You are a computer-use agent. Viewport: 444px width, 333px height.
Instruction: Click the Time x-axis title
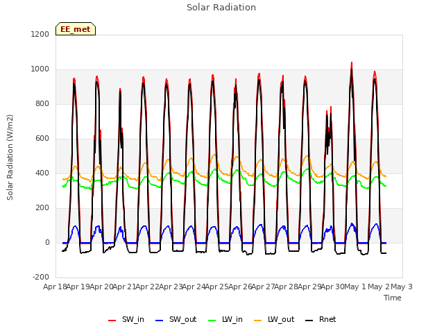point(393,298)
